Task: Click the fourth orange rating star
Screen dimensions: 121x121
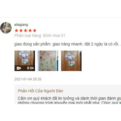Action: coord(30,30)
